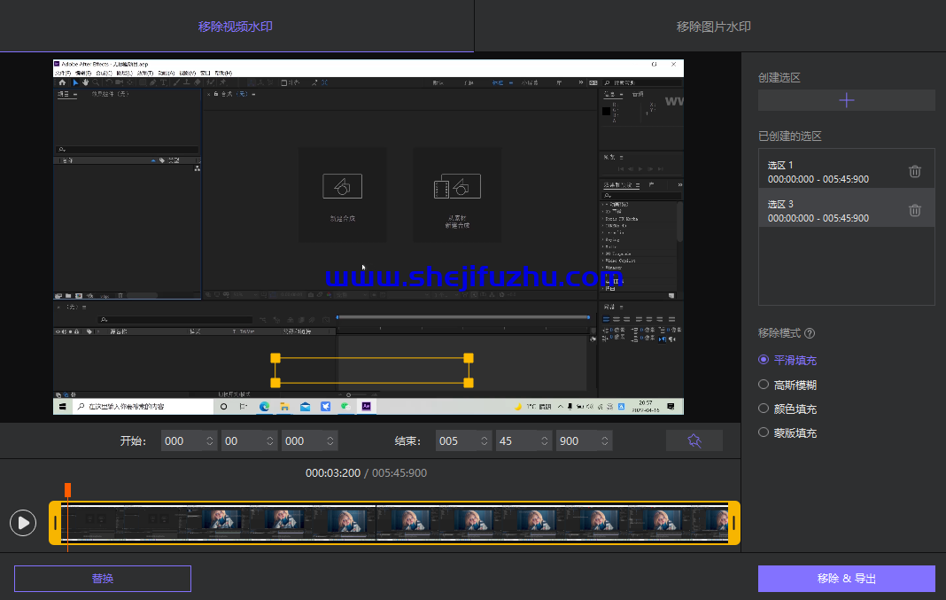Add a new selection with the plus button

pyautogui.click(x=847, y=100)
